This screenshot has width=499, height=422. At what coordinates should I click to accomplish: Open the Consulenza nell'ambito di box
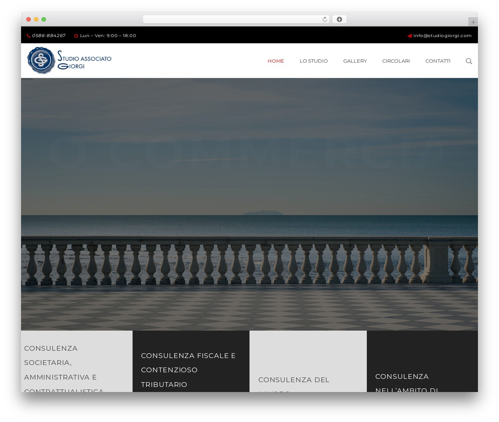coord(422,361)
